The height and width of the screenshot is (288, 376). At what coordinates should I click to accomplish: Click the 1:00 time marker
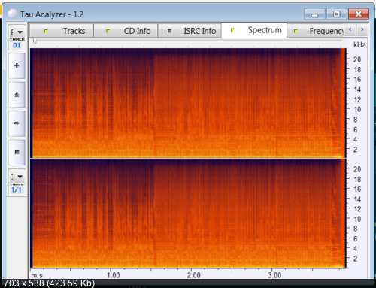pos(113,275)
